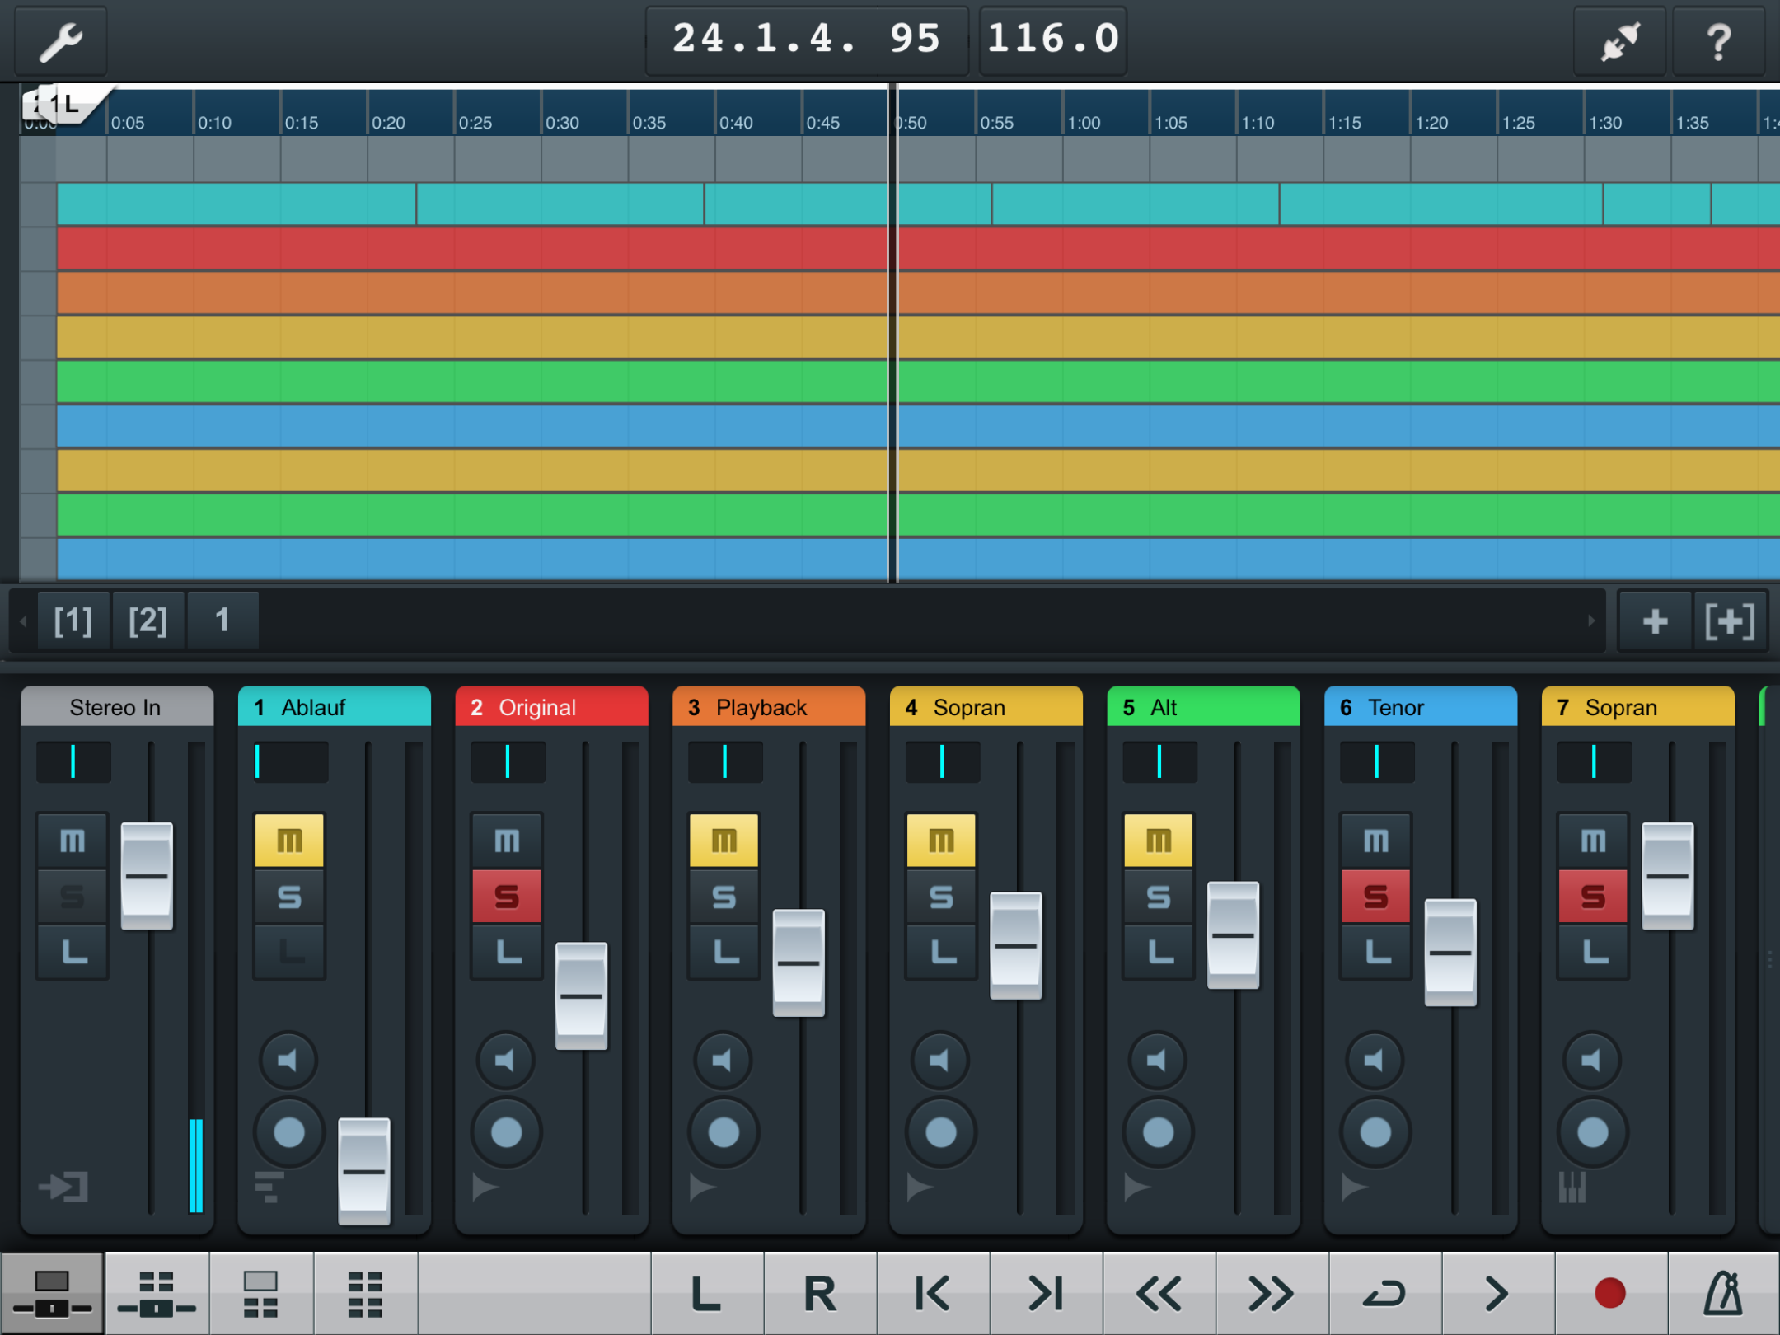Open the plug connections icon
Screen dimensions: 1780x1335
1619,41
